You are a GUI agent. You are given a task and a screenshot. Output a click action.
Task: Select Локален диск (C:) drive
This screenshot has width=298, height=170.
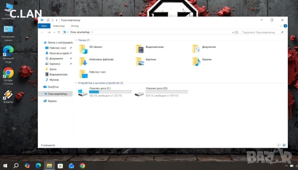104,92
